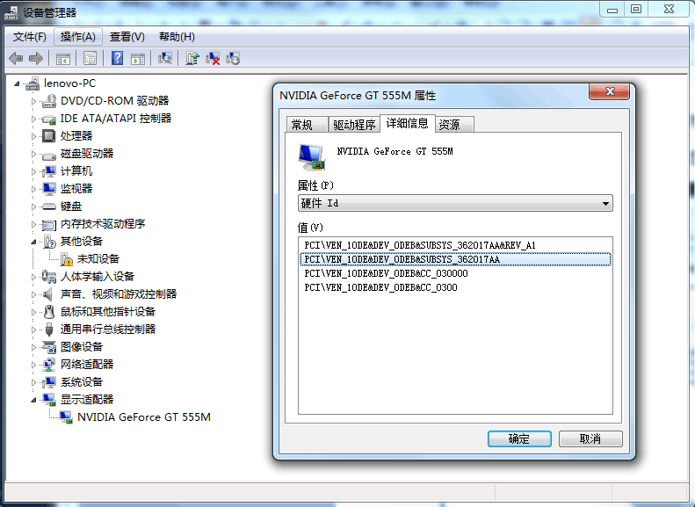The height and width of the screenshot is (507, 695).
Task: Maximize the 设备管理器 window
Action: pyautogui.click(x=636, y=9)
